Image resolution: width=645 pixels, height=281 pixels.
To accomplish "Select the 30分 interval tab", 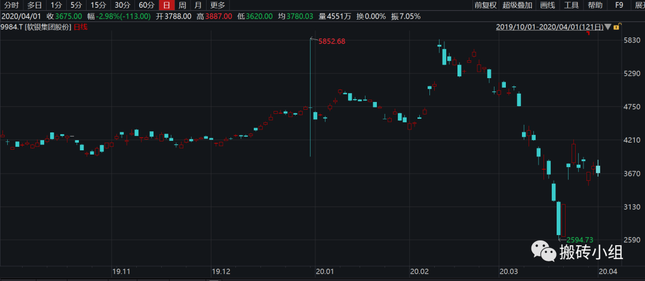I will coord(122,5).
